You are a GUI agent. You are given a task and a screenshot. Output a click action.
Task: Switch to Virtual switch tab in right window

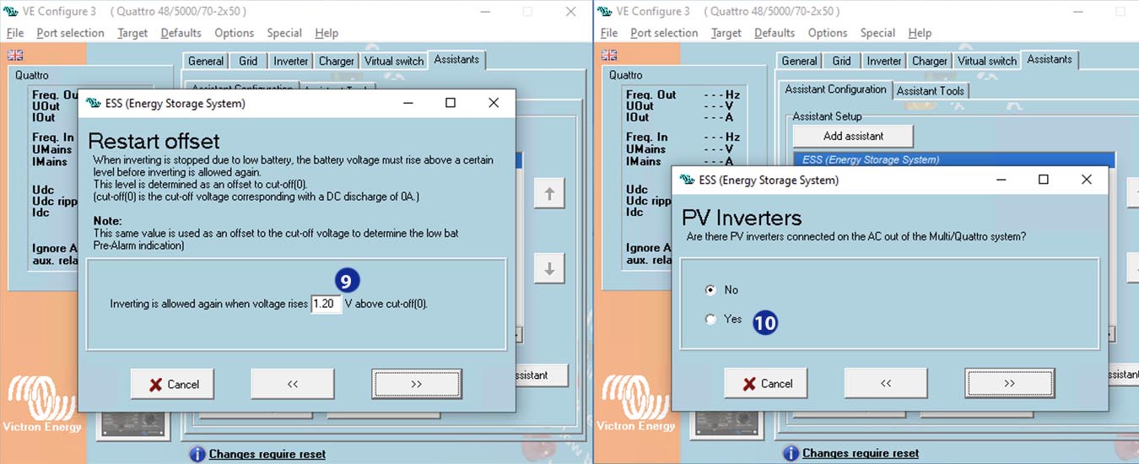tap(987, 61)
